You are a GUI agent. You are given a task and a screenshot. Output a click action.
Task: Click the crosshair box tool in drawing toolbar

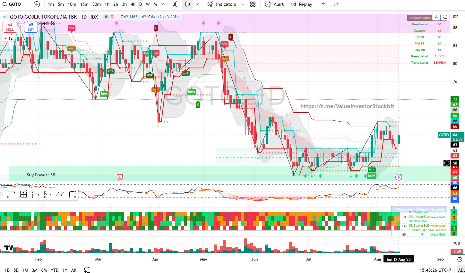(x=23, y=194)
